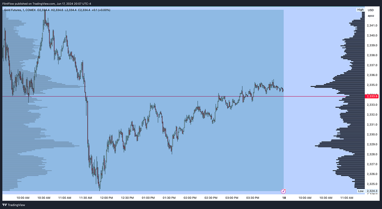Click the 01:30 PM time axis label

(169, 198)
